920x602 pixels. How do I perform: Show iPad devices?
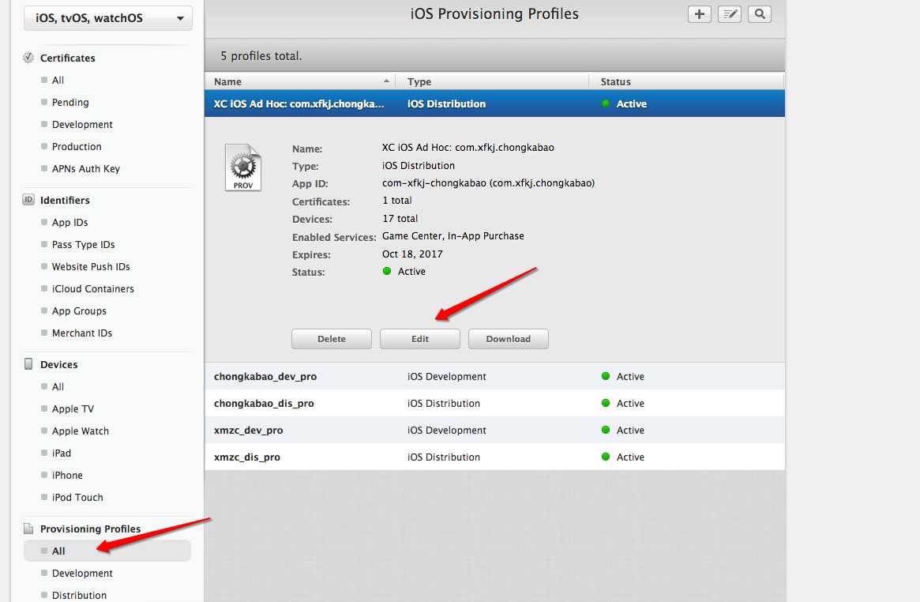pyautogui.click(x=61, y=453)
